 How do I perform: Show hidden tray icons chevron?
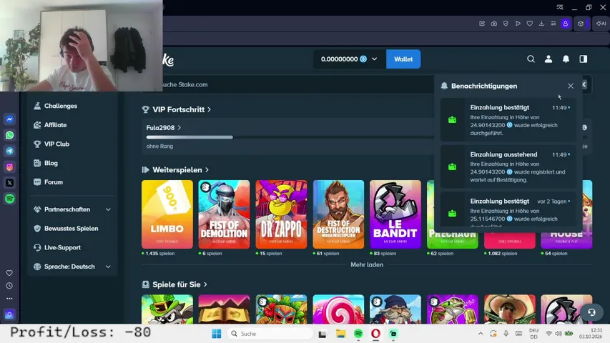point(481,334)
